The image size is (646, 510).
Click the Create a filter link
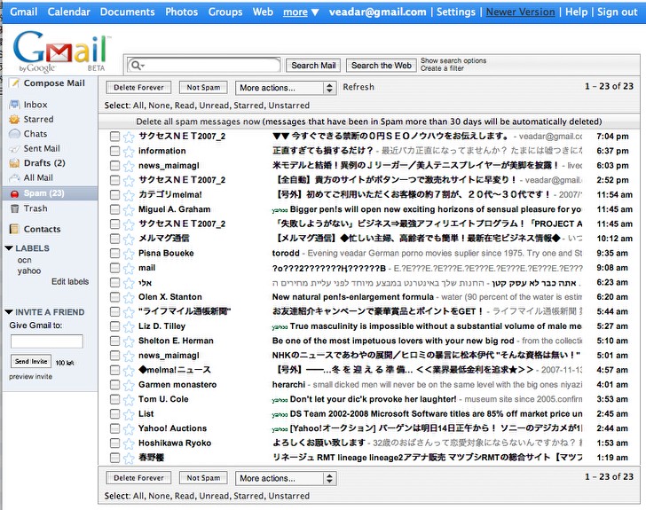click(442, 68)
